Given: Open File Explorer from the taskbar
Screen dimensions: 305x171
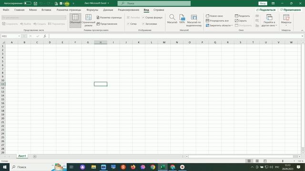Looking at the screenshot, I should point(93,167).
